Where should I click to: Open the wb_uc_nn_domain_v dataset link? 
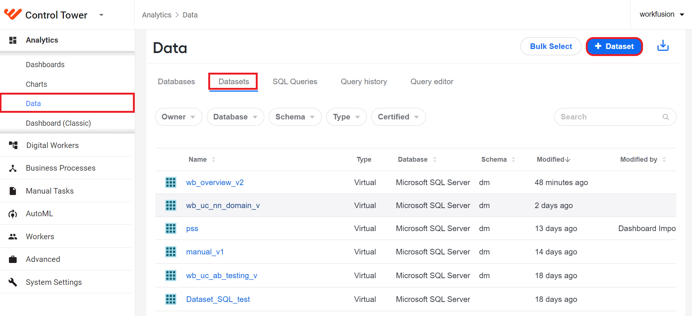coord(223,205)
